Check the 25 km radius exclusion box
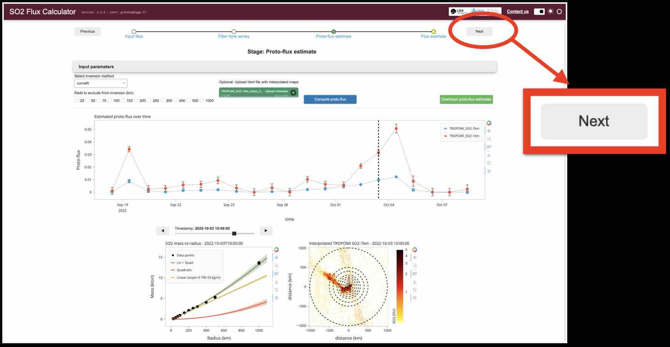The width and height of the screenshot is (670, 347). tap(77, 101)
